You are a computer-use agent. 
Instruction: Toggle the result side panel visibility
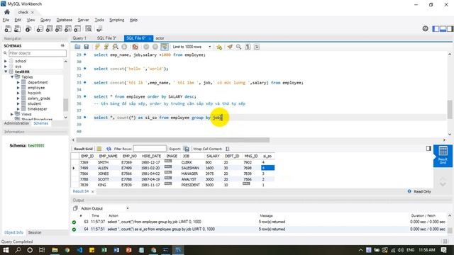(428, 148)
